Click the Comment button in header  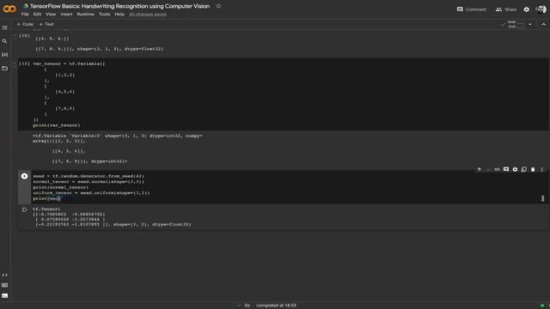coord(472,9)
